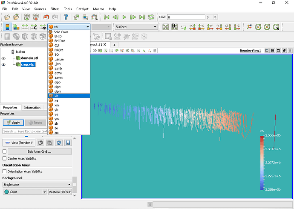
Task: Open the Surface representation dropdown
Action: [136, 27]
